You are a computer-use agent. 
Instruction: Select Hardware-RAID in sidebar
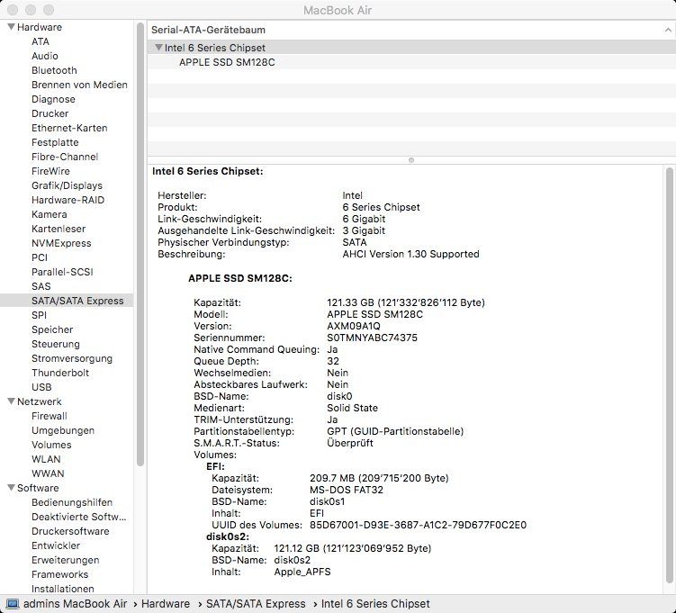pos(68,200)
